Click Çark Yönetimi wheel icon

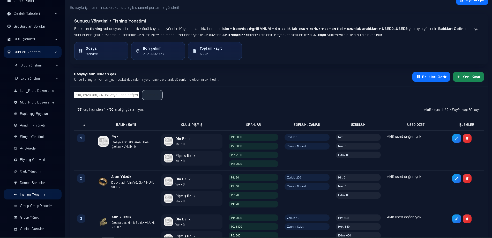(16, 172)
